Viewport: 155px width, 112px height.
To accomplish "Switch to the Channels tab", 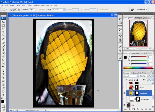I will 136,73.
